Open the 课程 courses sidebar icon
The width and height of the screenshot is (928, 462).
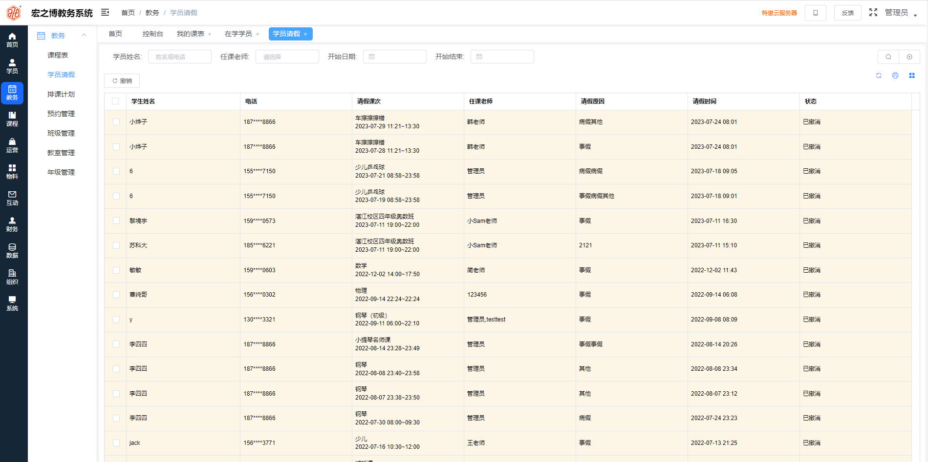pos(12,119)
